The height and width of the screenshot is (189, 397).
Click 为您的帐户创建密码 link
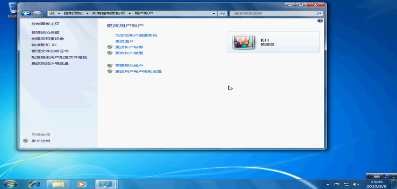tap(136, 35)
